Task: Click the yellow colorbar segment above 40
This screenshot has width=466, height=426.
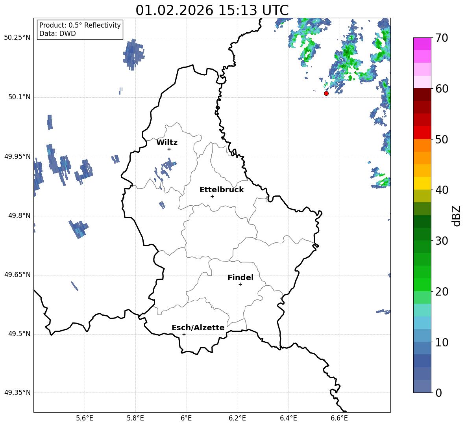Action: pos(422,183)
